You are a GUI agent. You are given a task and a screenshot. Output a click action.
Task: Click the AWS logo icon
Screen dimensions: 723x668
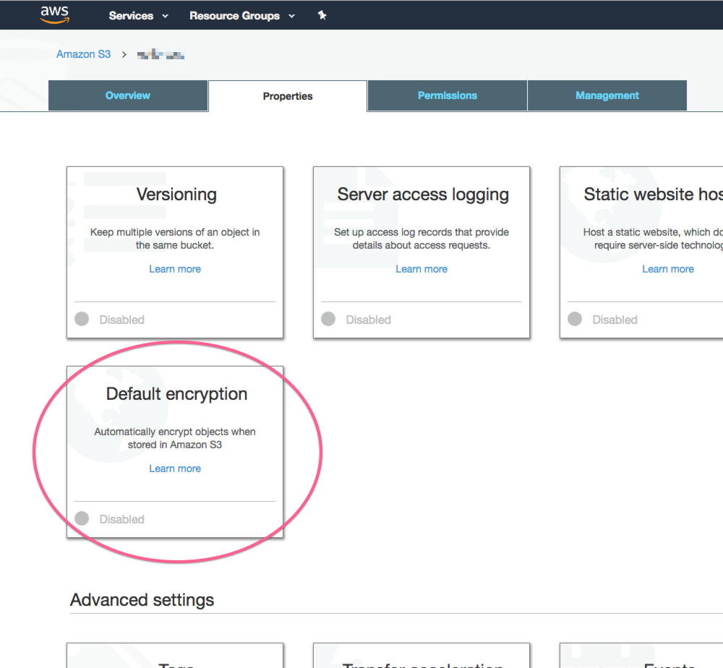[54, 15]
